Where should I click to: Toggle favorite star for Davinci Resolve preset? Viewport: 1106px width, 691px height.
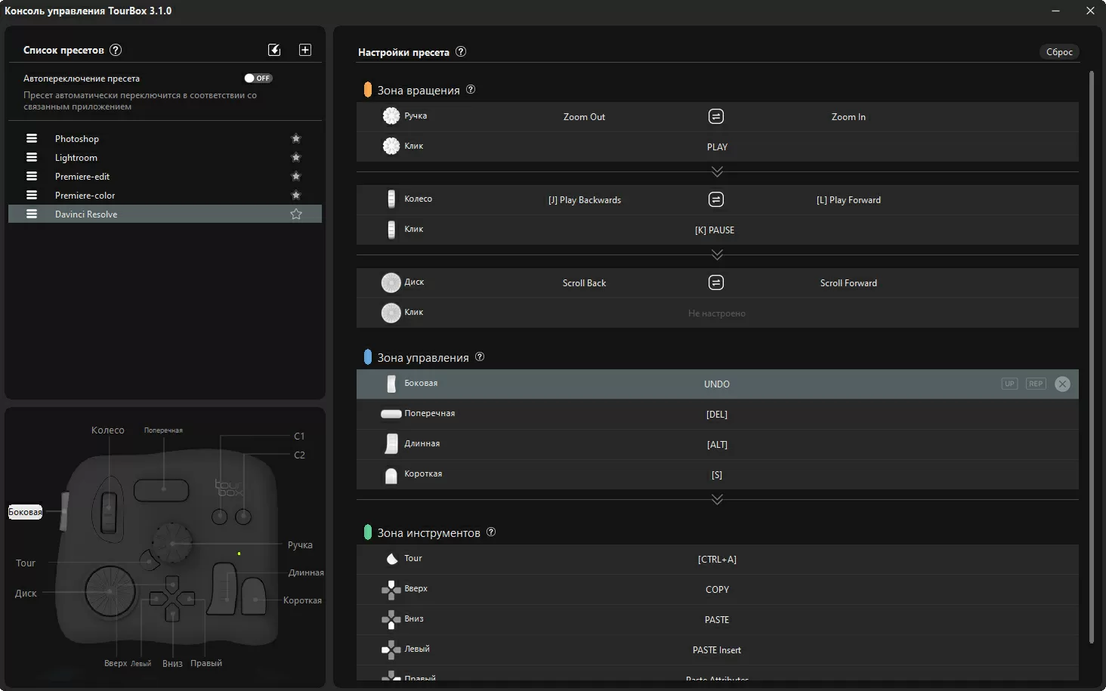pyautogui.click(x=296, y=214)
